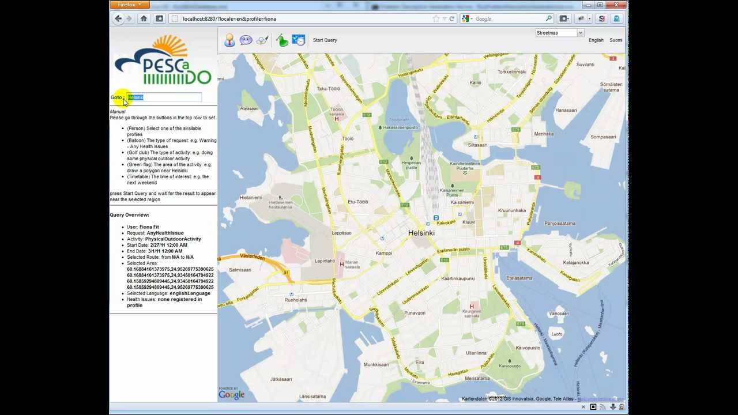Go forward with the browser arrow

(129, 18)
